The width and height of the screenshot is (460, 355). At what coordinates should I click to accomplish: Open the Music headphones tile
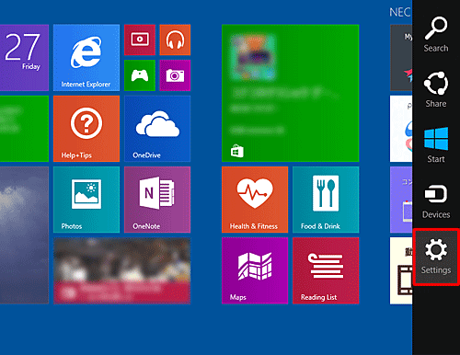[175, 40]
